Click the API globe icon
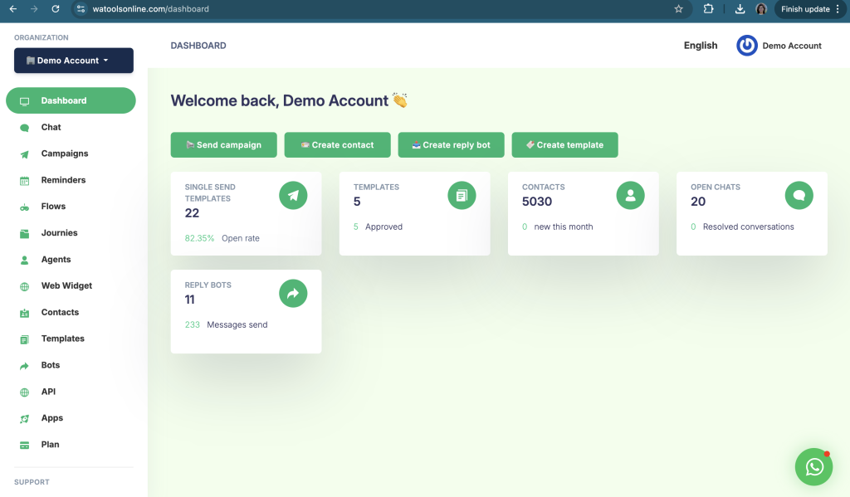The image size is (850, 497). [x=24, y=392]
